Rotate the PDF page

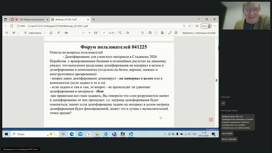[120, 33]
